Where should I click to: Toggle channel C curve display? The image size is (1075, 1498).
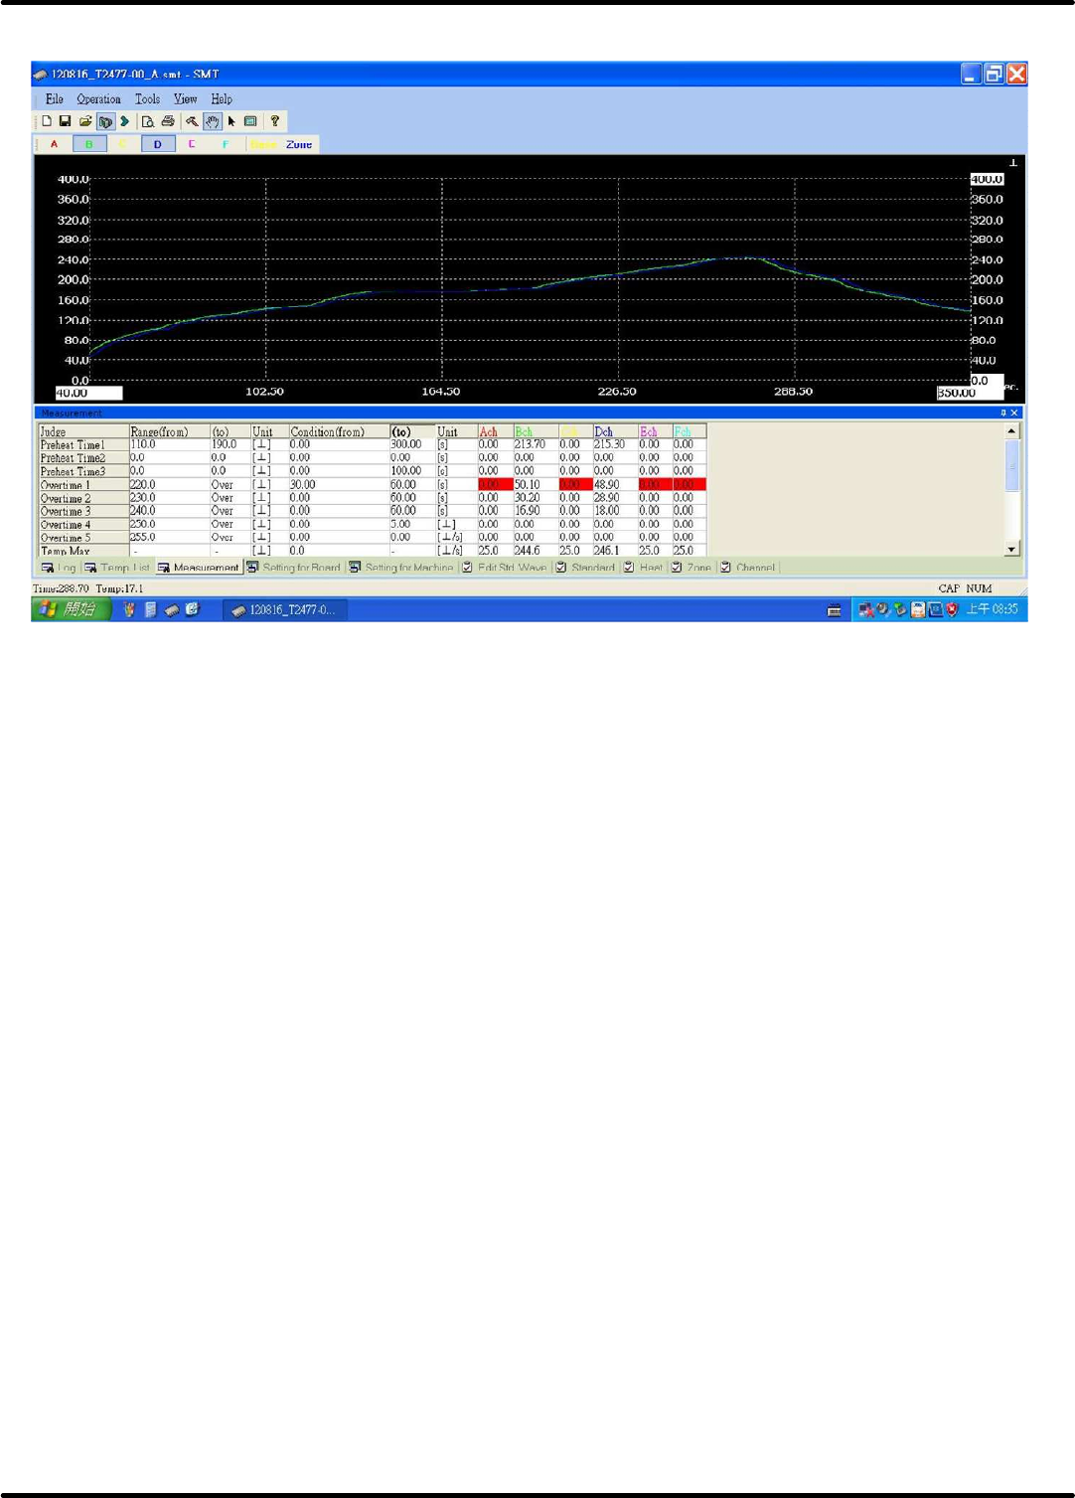coord(123,144)
